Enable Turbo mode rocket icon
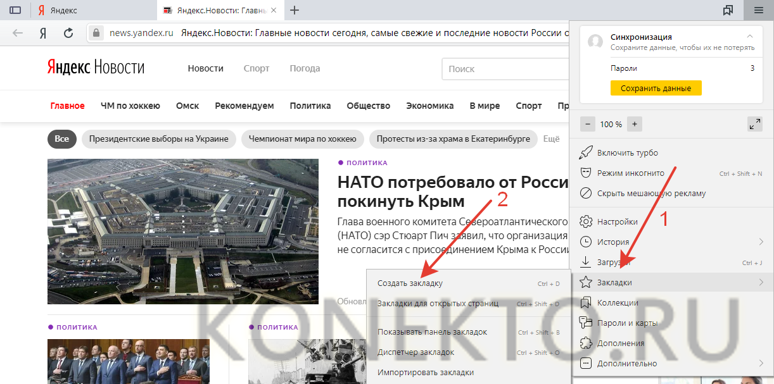The height and width of the screenshot is (384, 774). coord(586,153)
